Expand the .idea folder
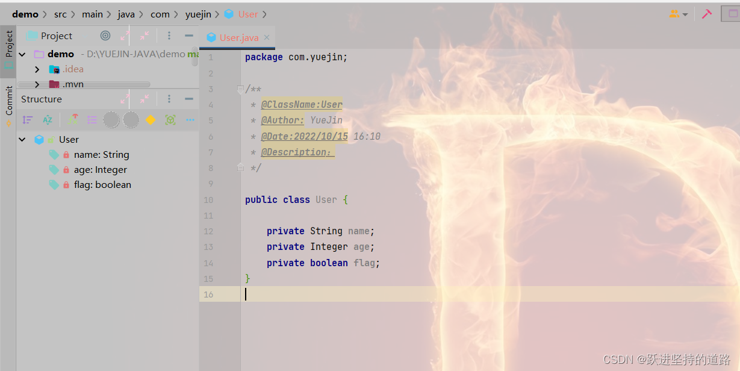Image resolution: width=740 pixels, height=371 pixels. pyautogui.click(x=37, y=69)
